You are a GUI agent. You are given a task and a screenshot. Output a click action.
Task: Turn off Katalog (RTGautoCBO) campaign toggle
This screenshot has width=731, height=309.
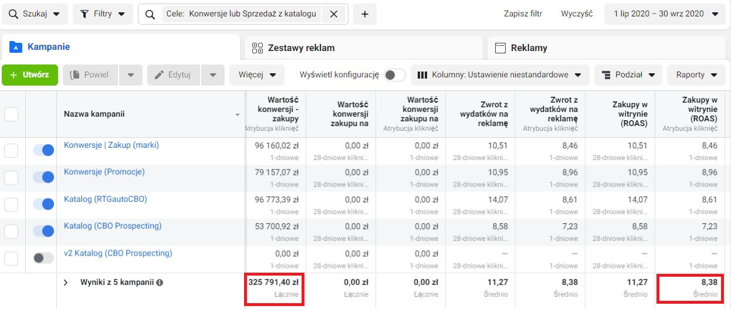coord(43,204)
